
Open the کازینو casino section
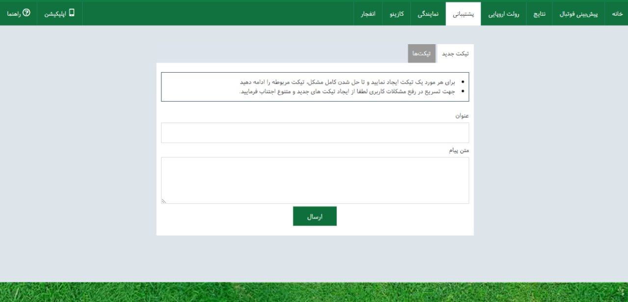coord(396,14)
